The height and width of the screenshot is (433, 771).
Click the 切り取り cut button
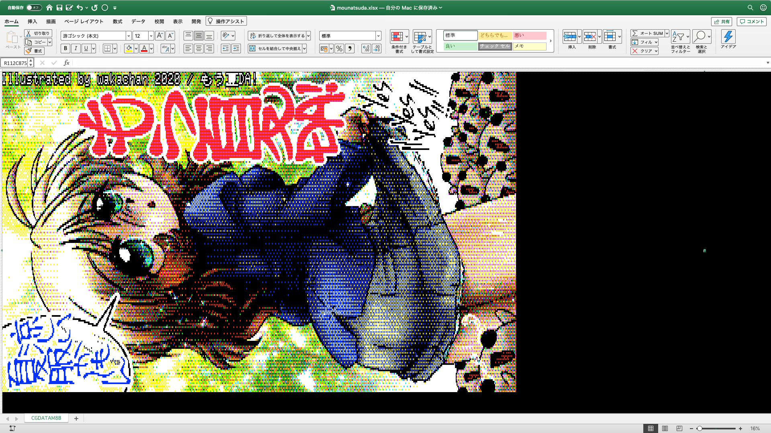click(38, 33)
